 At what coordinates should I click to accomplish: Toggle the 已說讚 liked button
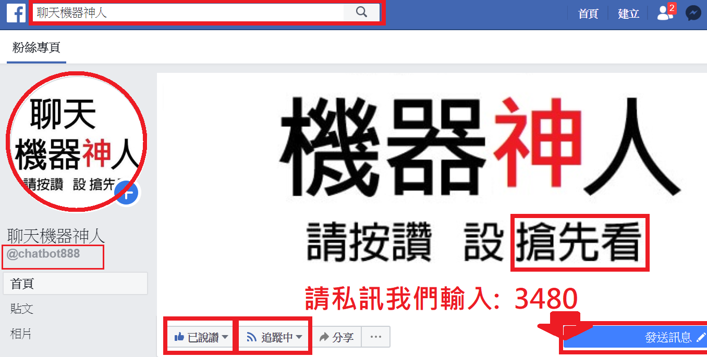tap(201, 337)
